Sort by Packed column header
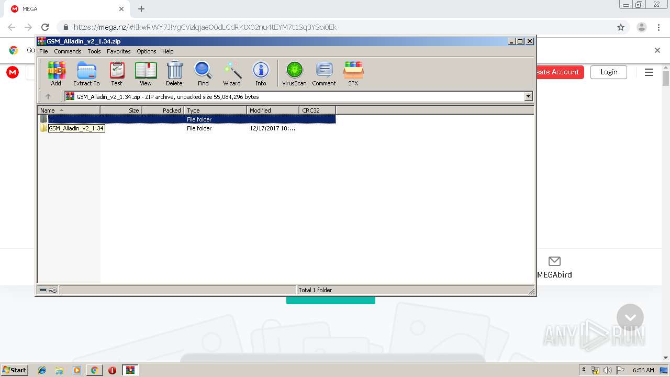The width and height of the screenshot is (670, 377). [x=163, y=110]
